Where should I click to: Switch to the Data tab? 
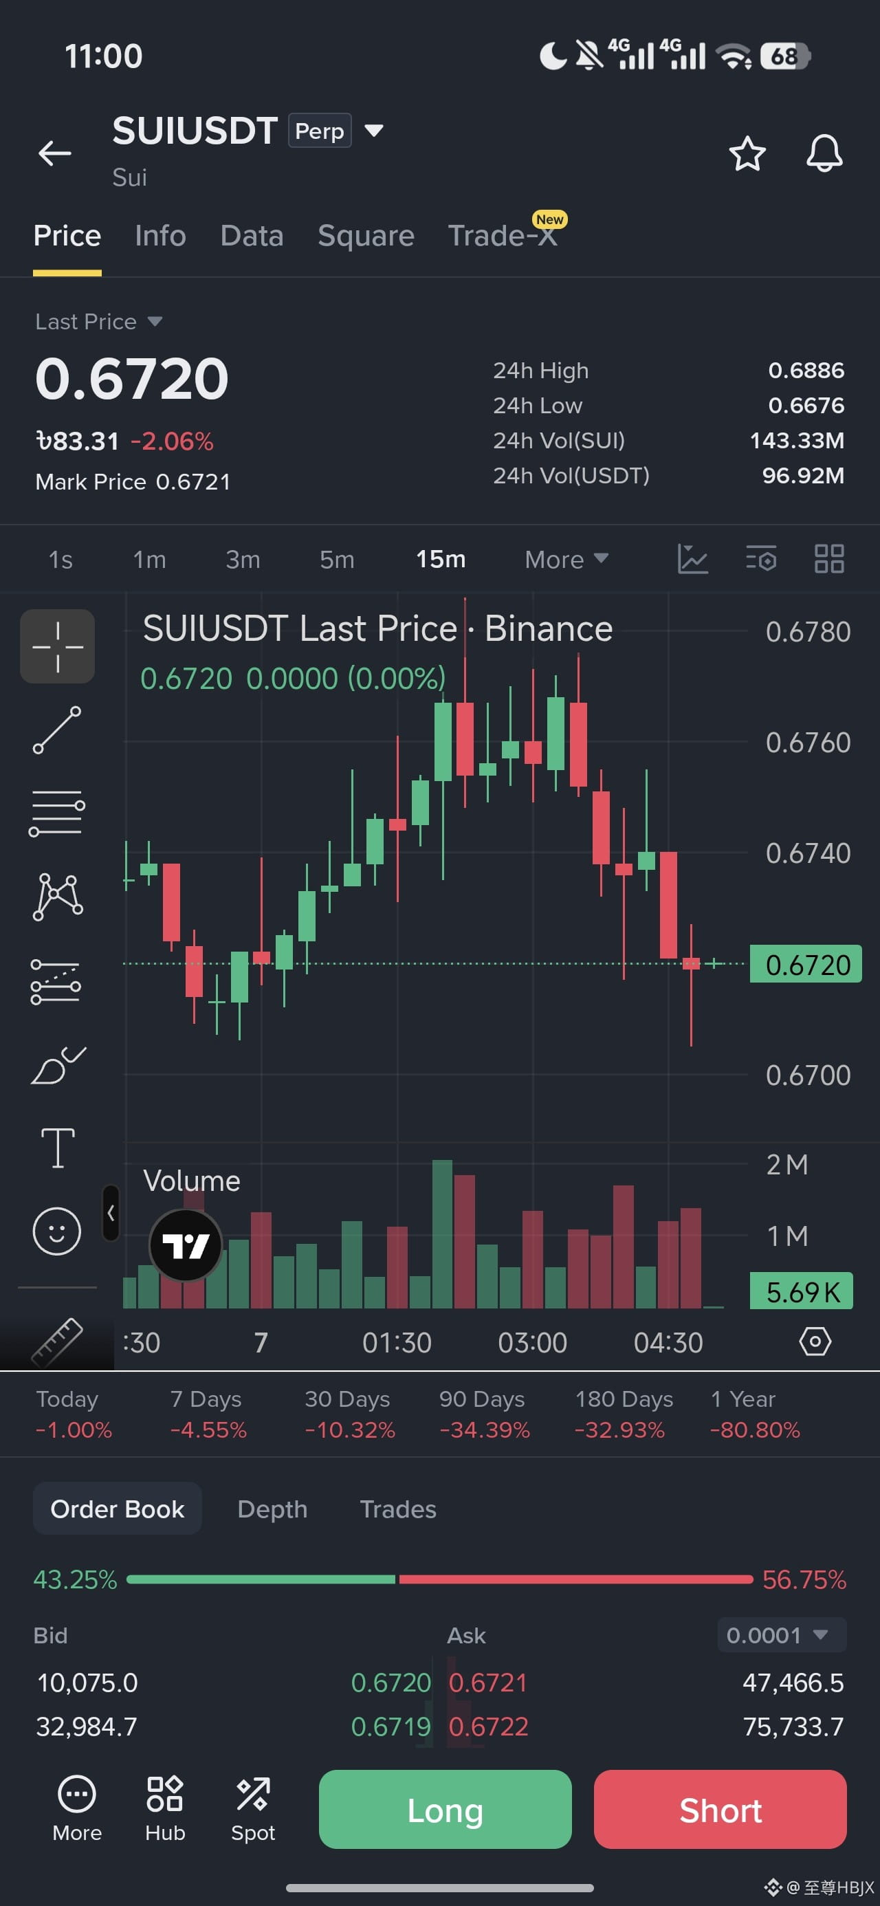tap(252, 235)
